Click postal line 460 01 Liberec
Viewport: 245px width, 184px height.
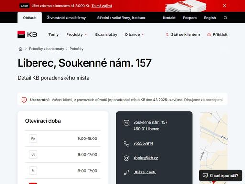tap(146, 129)
